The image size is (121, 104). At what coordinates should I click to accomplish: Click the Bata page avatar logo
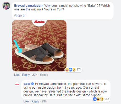coord(17,84)
